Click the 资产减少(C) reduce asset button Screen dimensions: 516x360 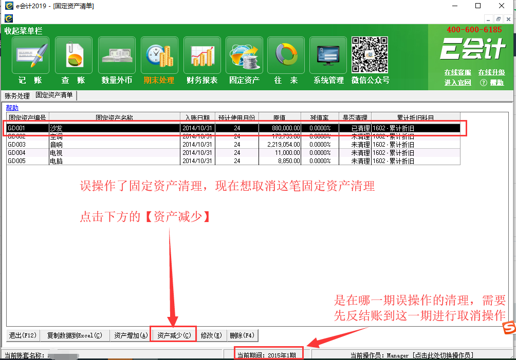[174, 335]
